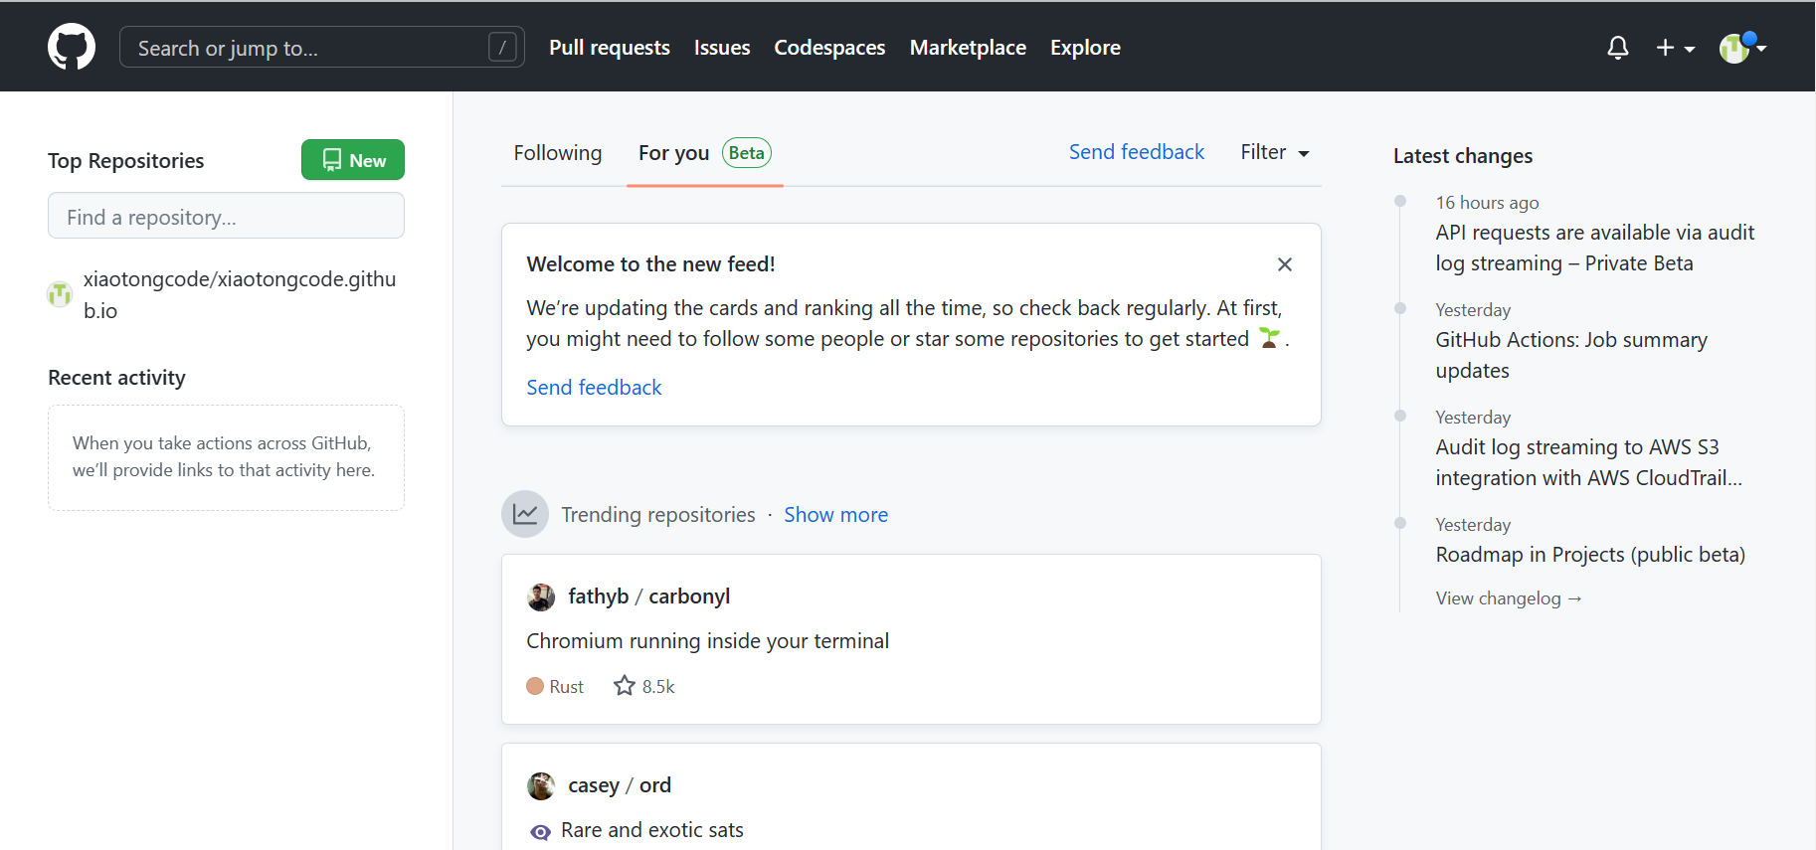
Task: Open the carbonyl repository link
Action: click(x=689, y=596)
